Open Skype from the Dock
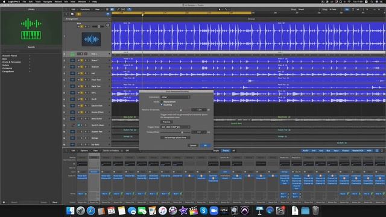The image size is (386, 217). [x=204, y=210]
